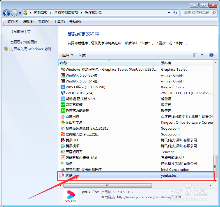
Task: Click the 控制面板 breadcrumb
Action: (40, 13)
